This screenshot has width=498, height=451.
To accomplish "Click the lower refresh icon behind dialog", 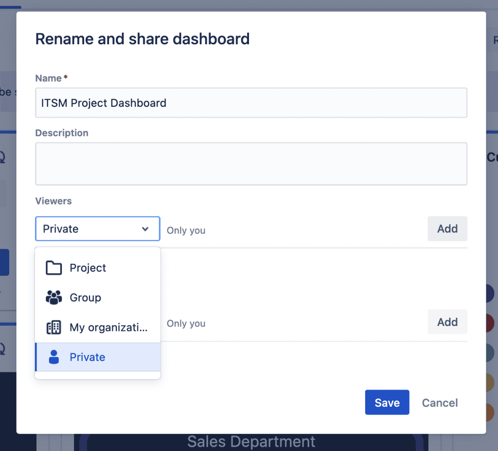I will [4, 348].
